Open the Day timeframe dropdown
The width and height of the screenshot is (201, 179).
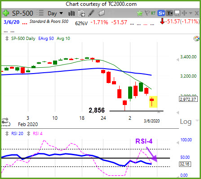55,13
